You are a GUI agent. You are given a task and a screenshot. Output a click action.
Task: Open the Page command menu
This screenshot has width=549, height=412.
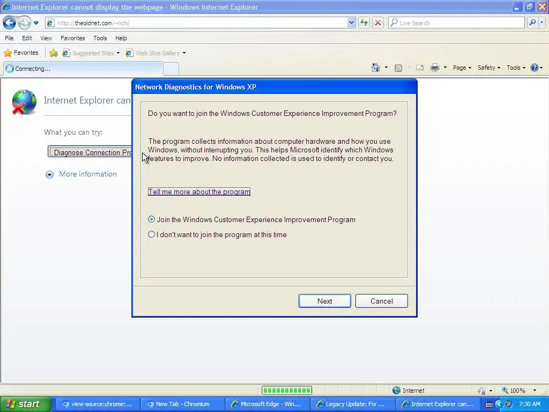[462, 68]
